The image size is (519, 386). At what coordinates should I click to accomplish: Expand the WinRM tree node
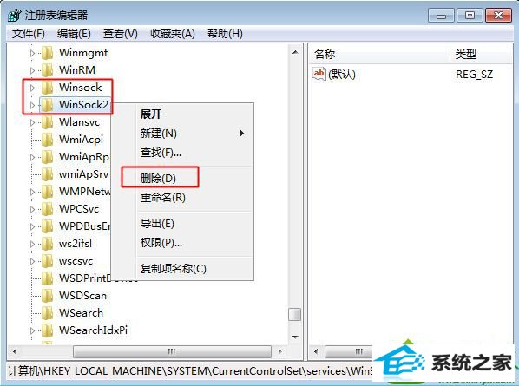point(32,70)
